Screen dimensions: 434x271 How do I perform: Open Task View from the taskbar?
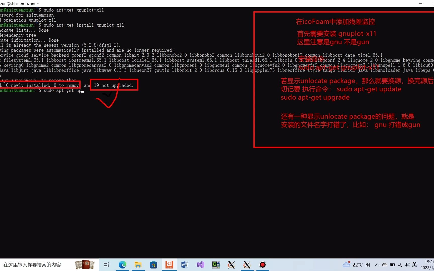[x=106, y=265]
